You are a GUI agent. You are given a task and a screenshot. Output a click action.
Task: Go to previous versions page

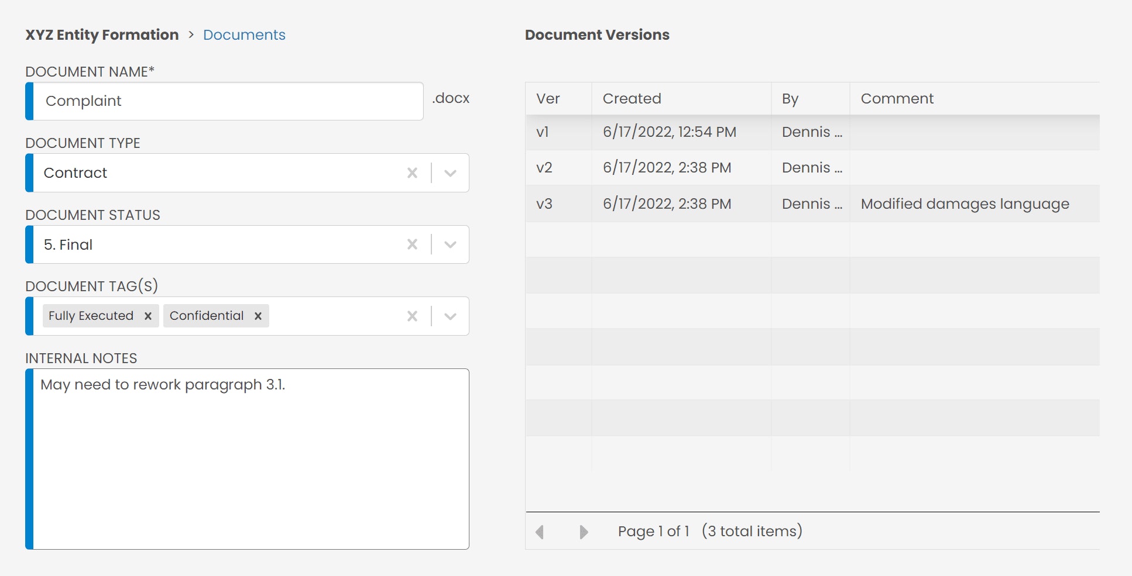(x=540, y=532)
